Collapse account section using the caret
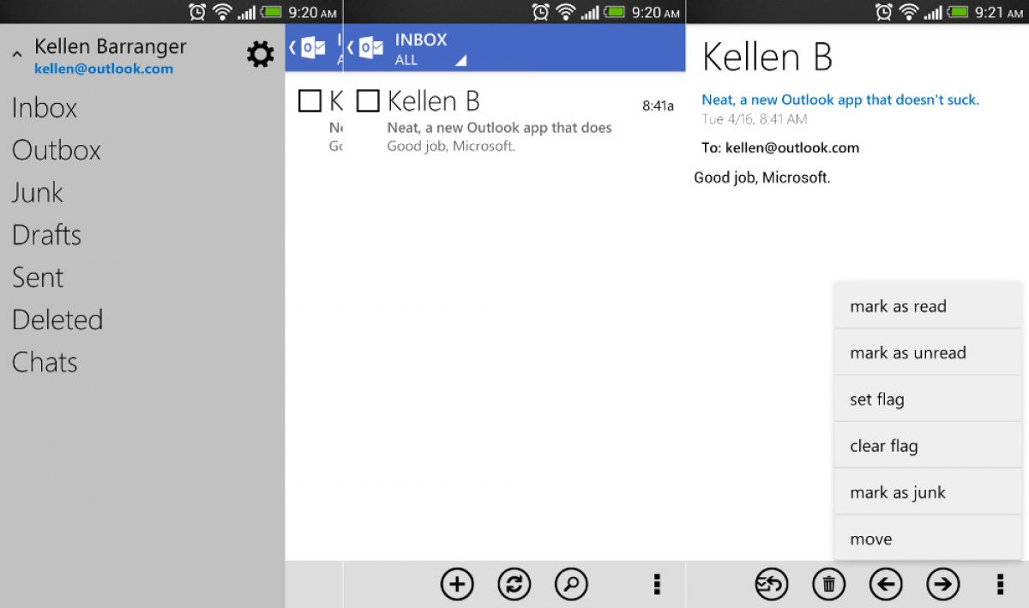1029x608 pixels. pos(17,56)
